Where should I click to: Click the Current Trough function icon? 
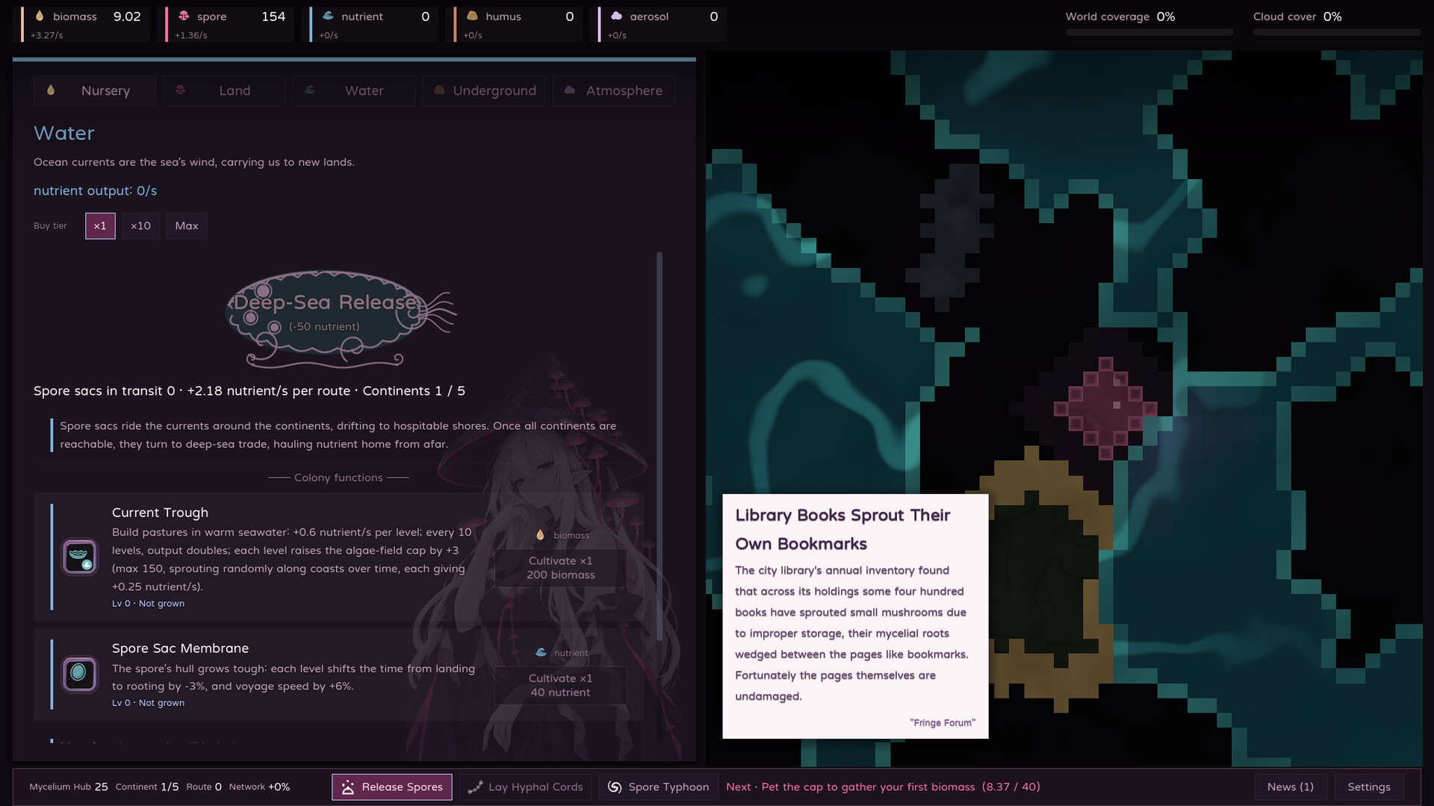point(80,557)
